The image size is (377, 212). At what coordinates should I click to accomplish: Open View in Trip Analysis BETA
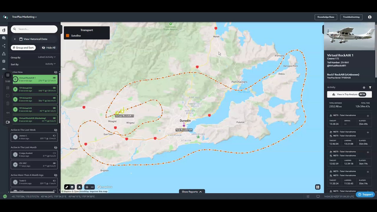[x=349, y=95]
